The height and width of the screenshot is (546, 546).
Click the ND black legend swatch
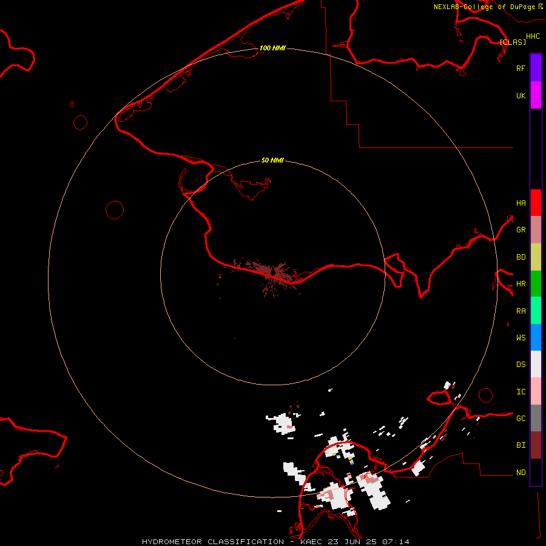pyautogui.click(x=536, y=472)
